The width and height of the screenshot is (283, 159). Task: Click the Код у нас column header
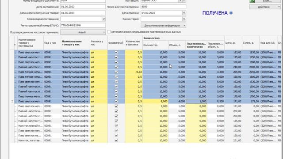point(52,43)
